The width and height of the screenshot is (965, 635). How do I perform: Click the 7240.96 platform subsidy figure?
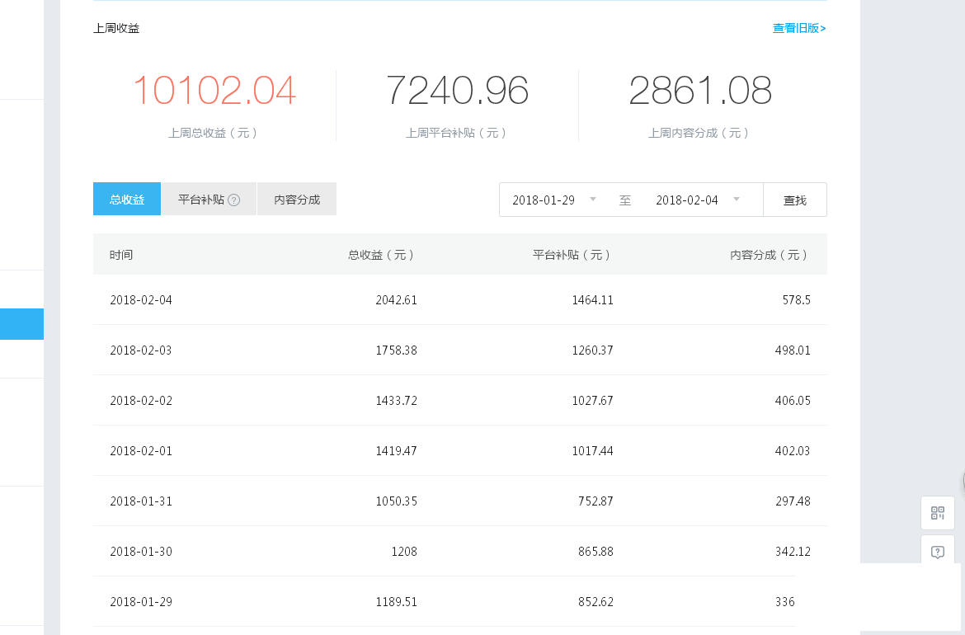click(457, 91)
